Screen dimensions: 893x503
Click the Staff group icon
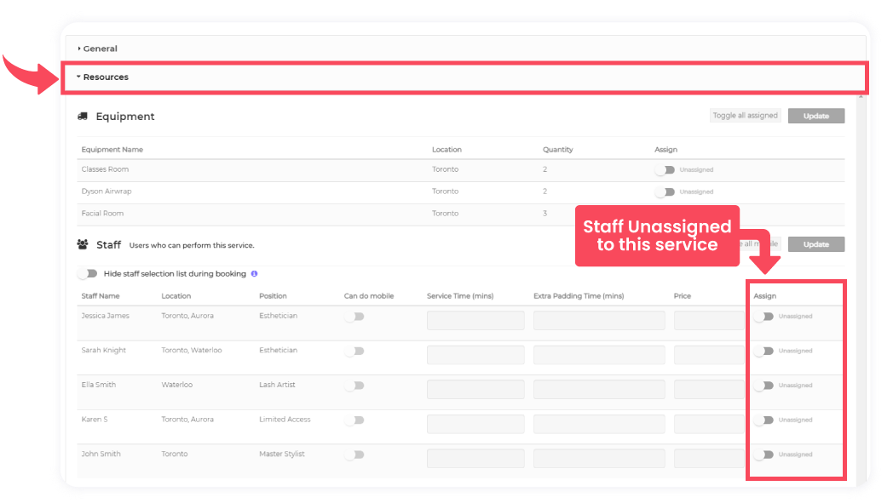(83, 244)
